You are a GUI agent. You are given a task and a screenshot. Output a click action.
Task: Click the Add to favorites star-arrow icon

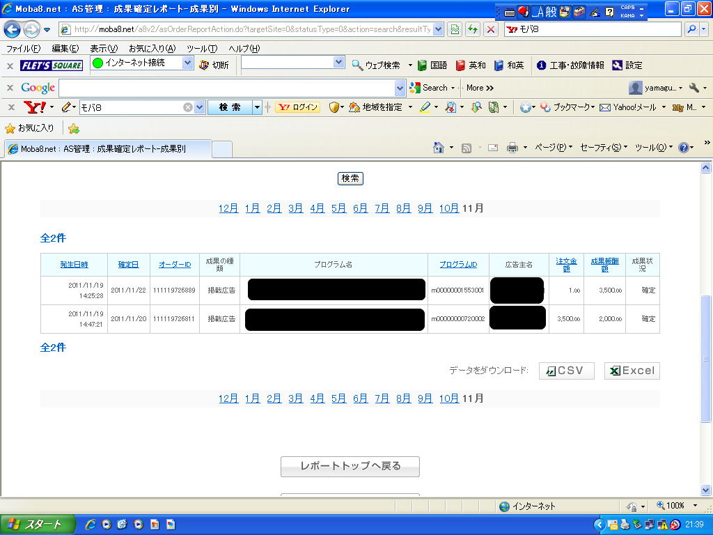pos(74,129)
